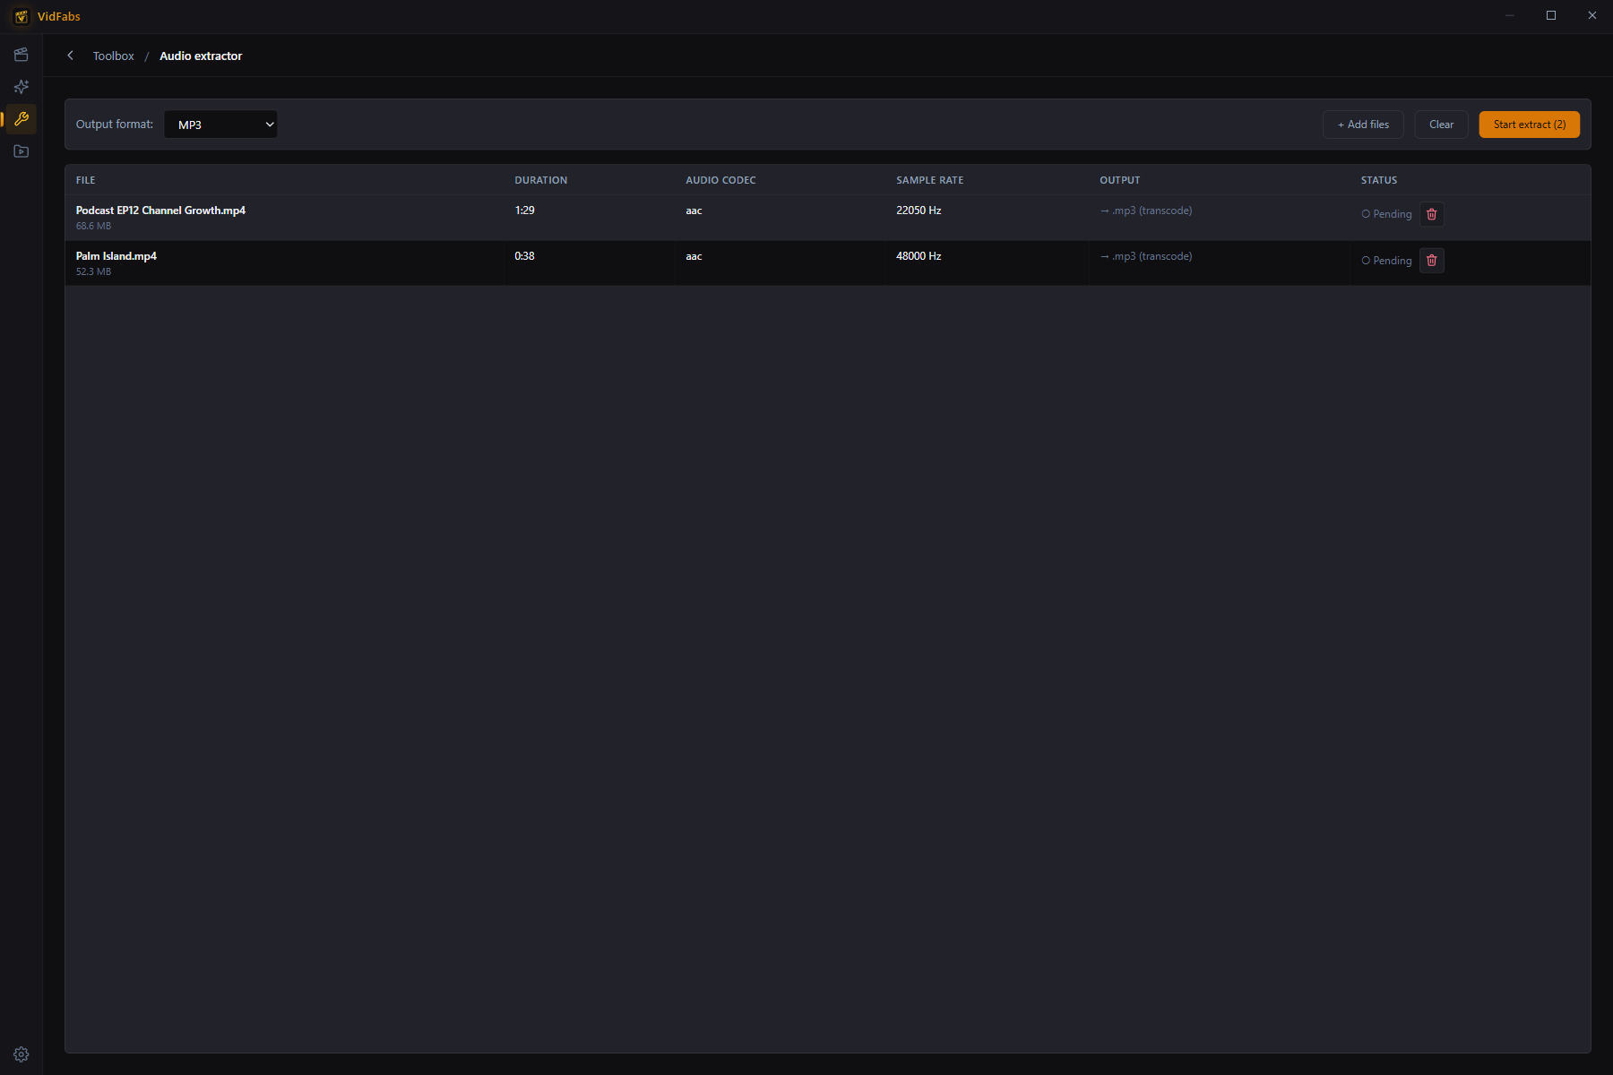Select Podcast EP12 Channel Growth.mp4 file name
Image resolution: width=1613 pixels, height=1075 pixels.
(x=160, y=211)
